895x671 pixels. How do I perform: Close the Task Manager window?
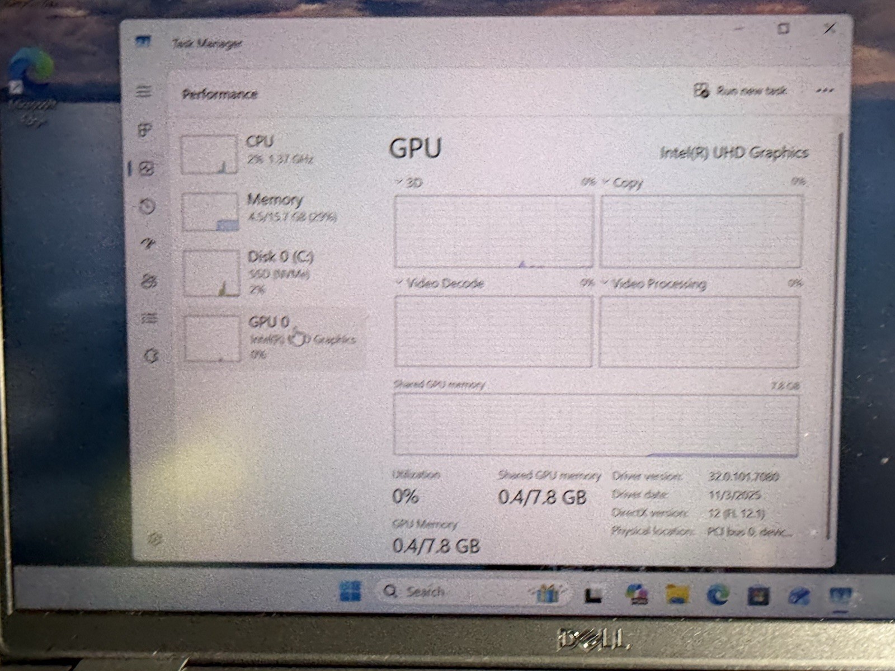(830, 29)
